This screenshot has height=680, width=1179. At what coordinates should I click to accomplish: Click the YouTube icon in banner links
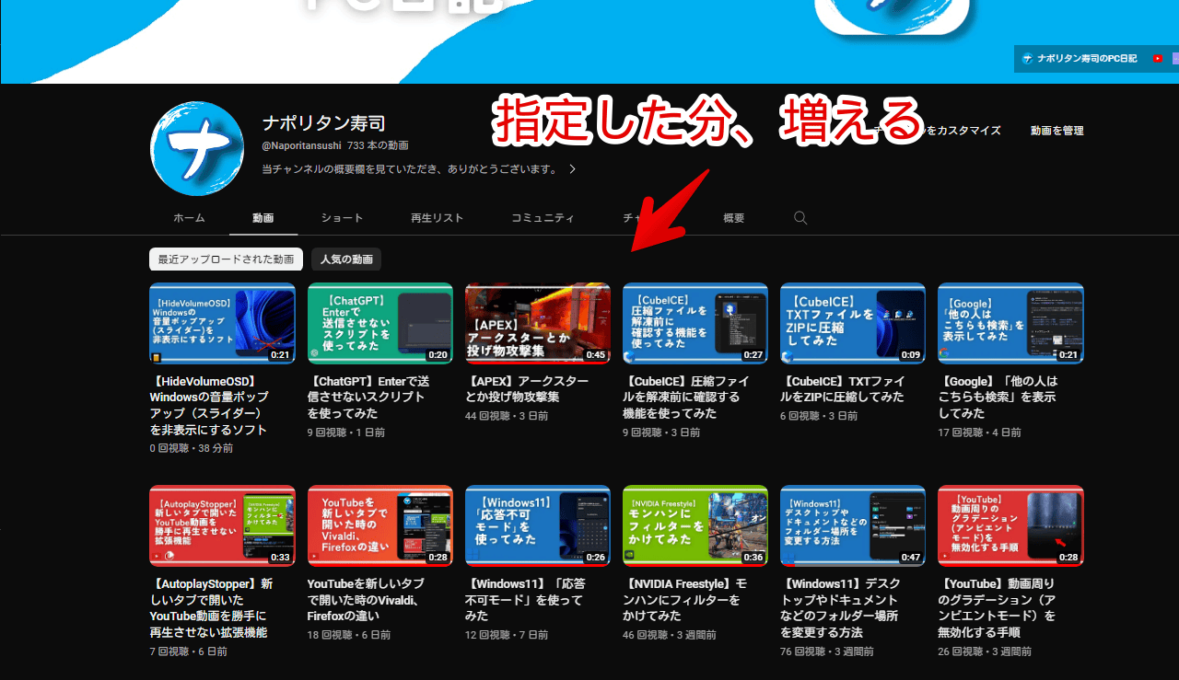pyautogui.click(x=1158, y=58)
